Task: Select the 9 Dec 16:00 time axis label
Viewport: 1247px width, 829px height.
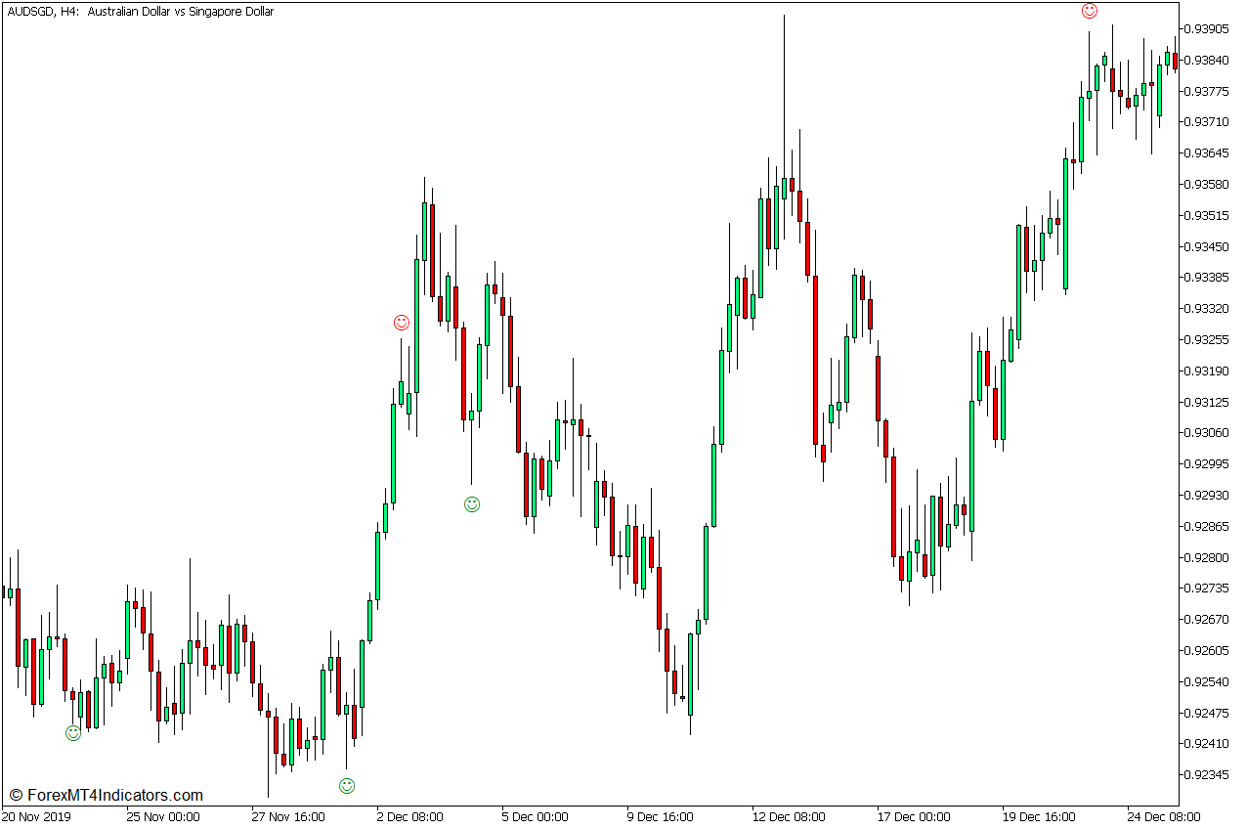Action: pyautogui.click(x=660, y=817)
